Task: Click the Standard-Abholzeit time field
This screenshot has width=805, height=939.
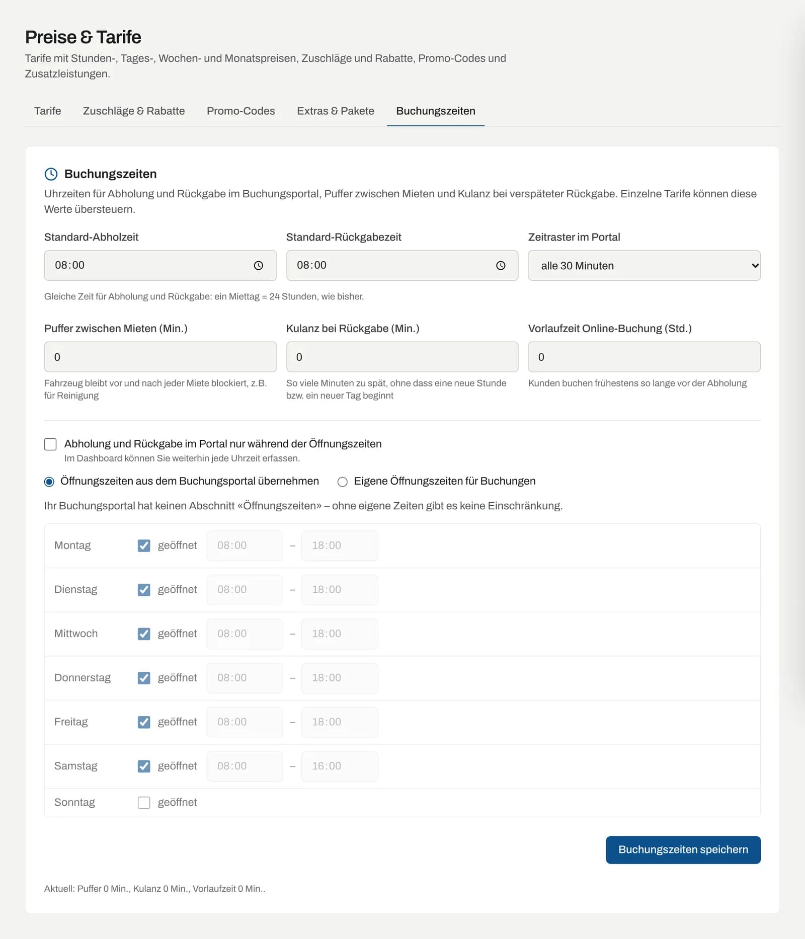Action: [x=160, y=266]
